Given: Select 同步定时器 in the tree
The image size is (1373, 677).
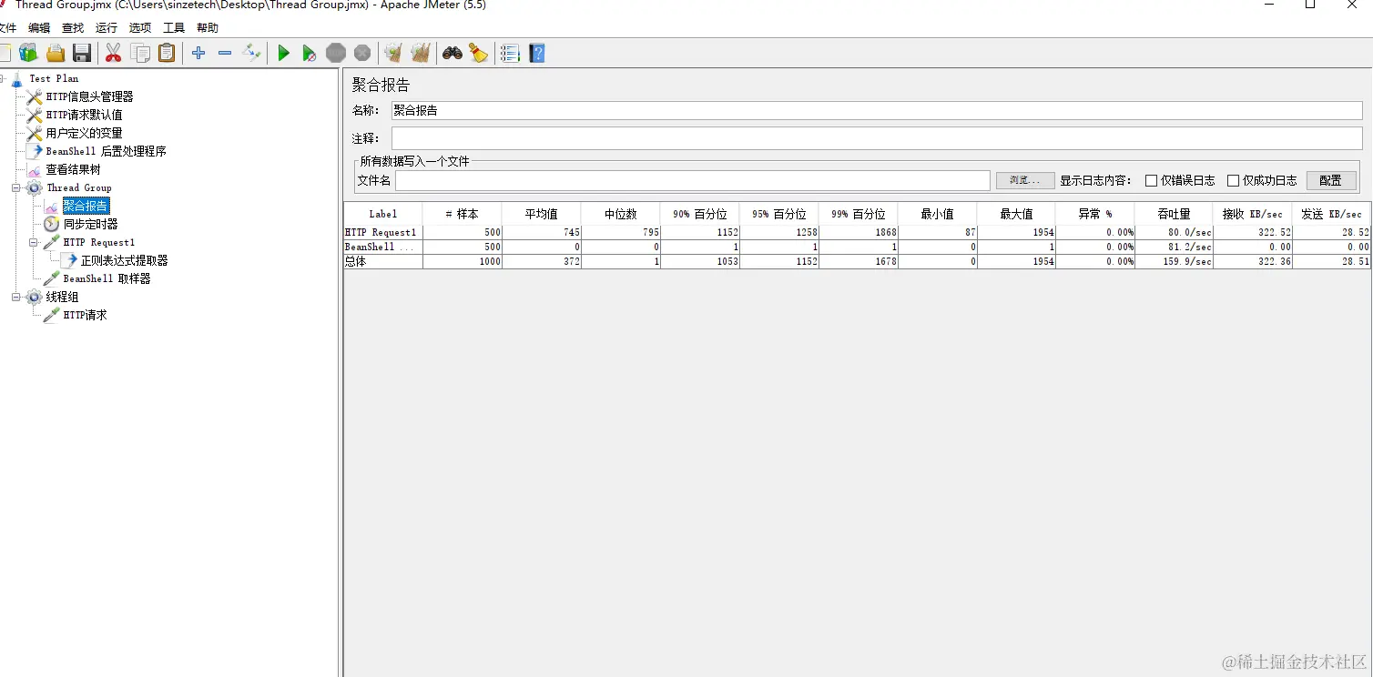Looking at the screenshot, I should point(90,224).
